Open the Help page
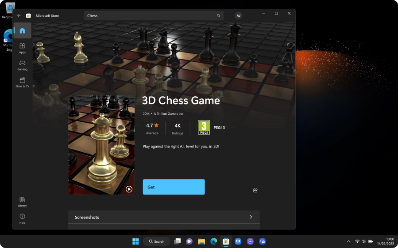Image resolution: width=398 pixels, height=248 pixels. pyautogui.click(x=22, y=219)
